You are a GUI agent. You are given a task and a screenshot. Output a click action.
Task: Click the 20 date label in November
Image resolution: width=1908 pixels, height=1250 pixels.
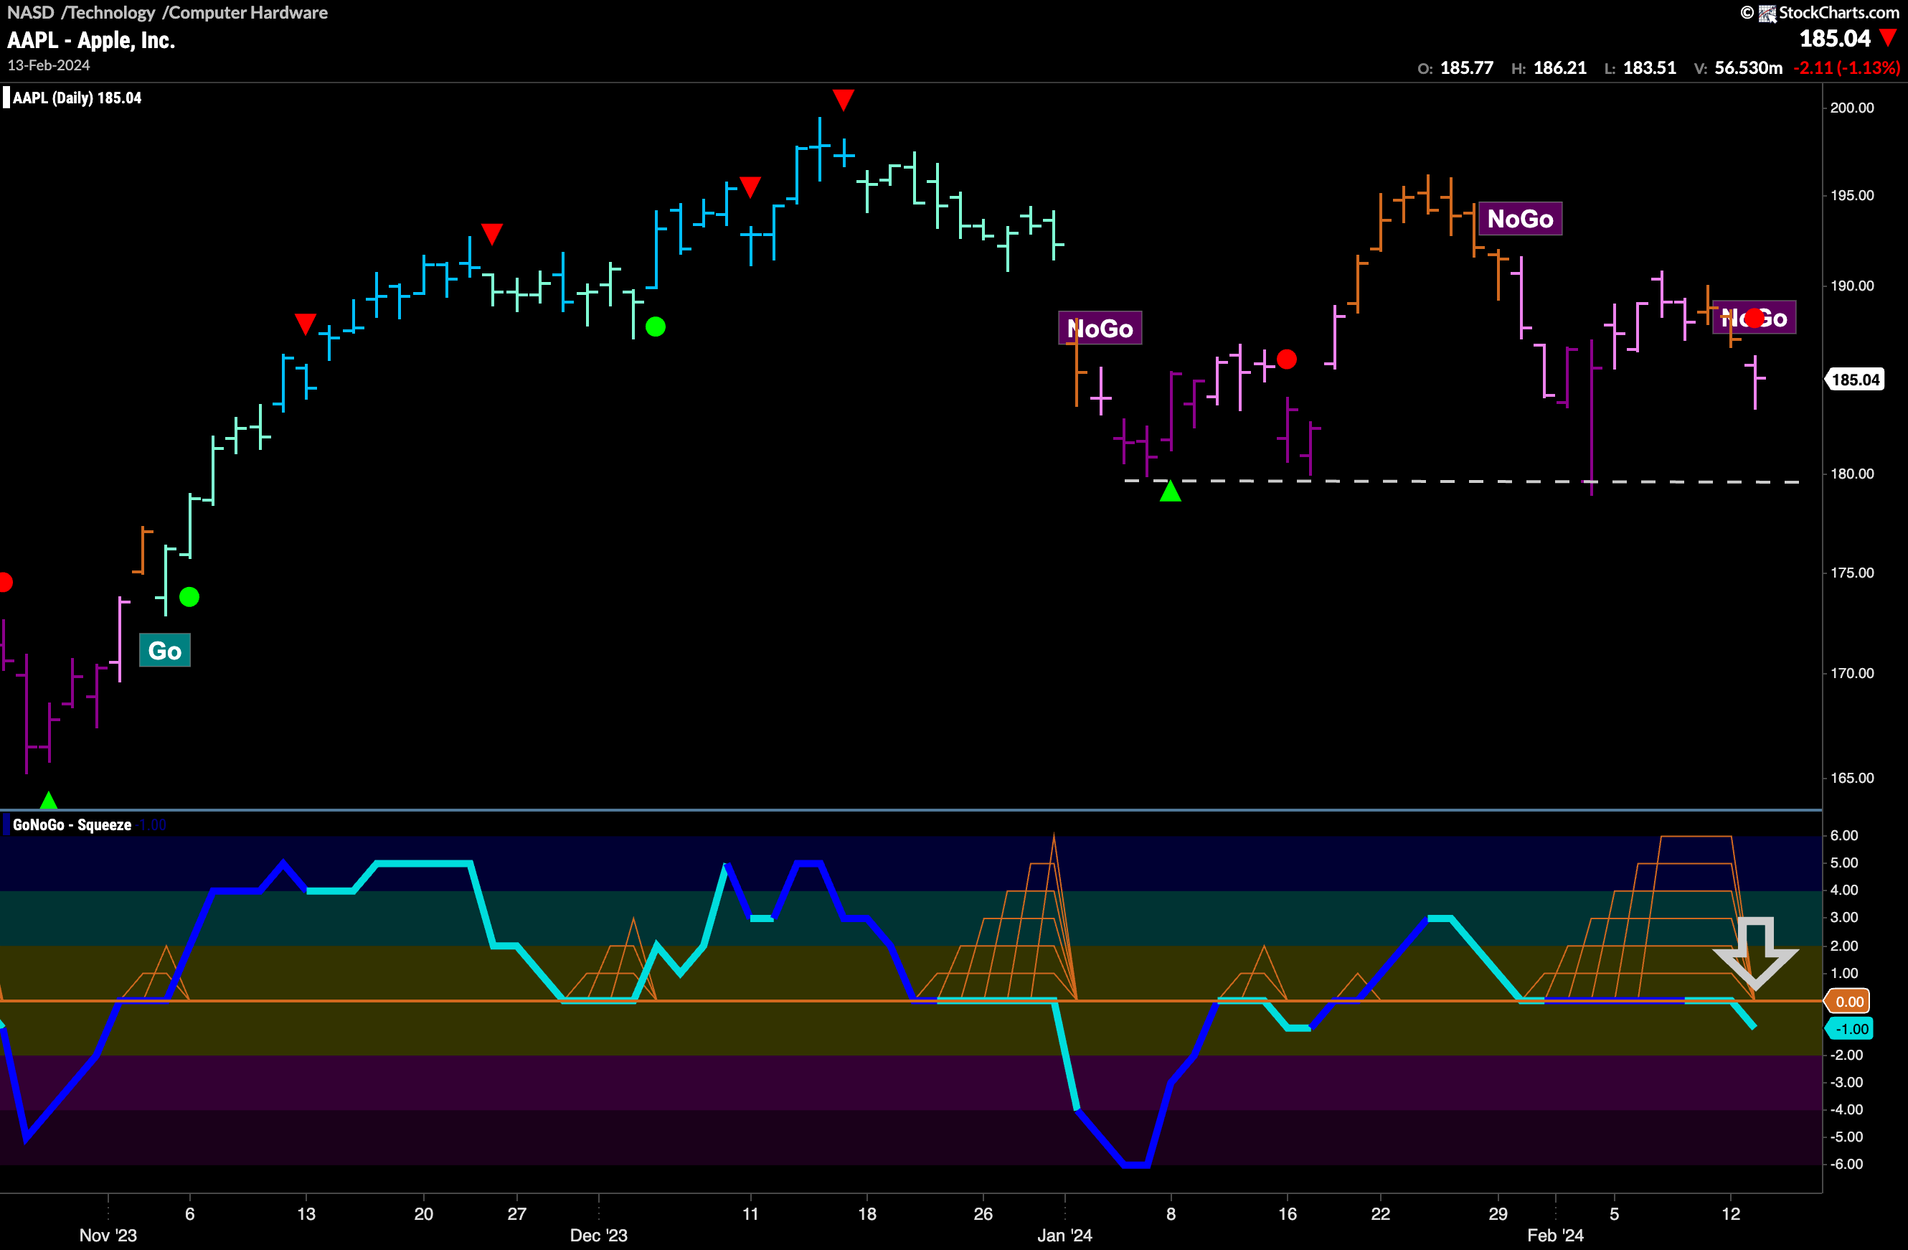(x=423, y=1213)
